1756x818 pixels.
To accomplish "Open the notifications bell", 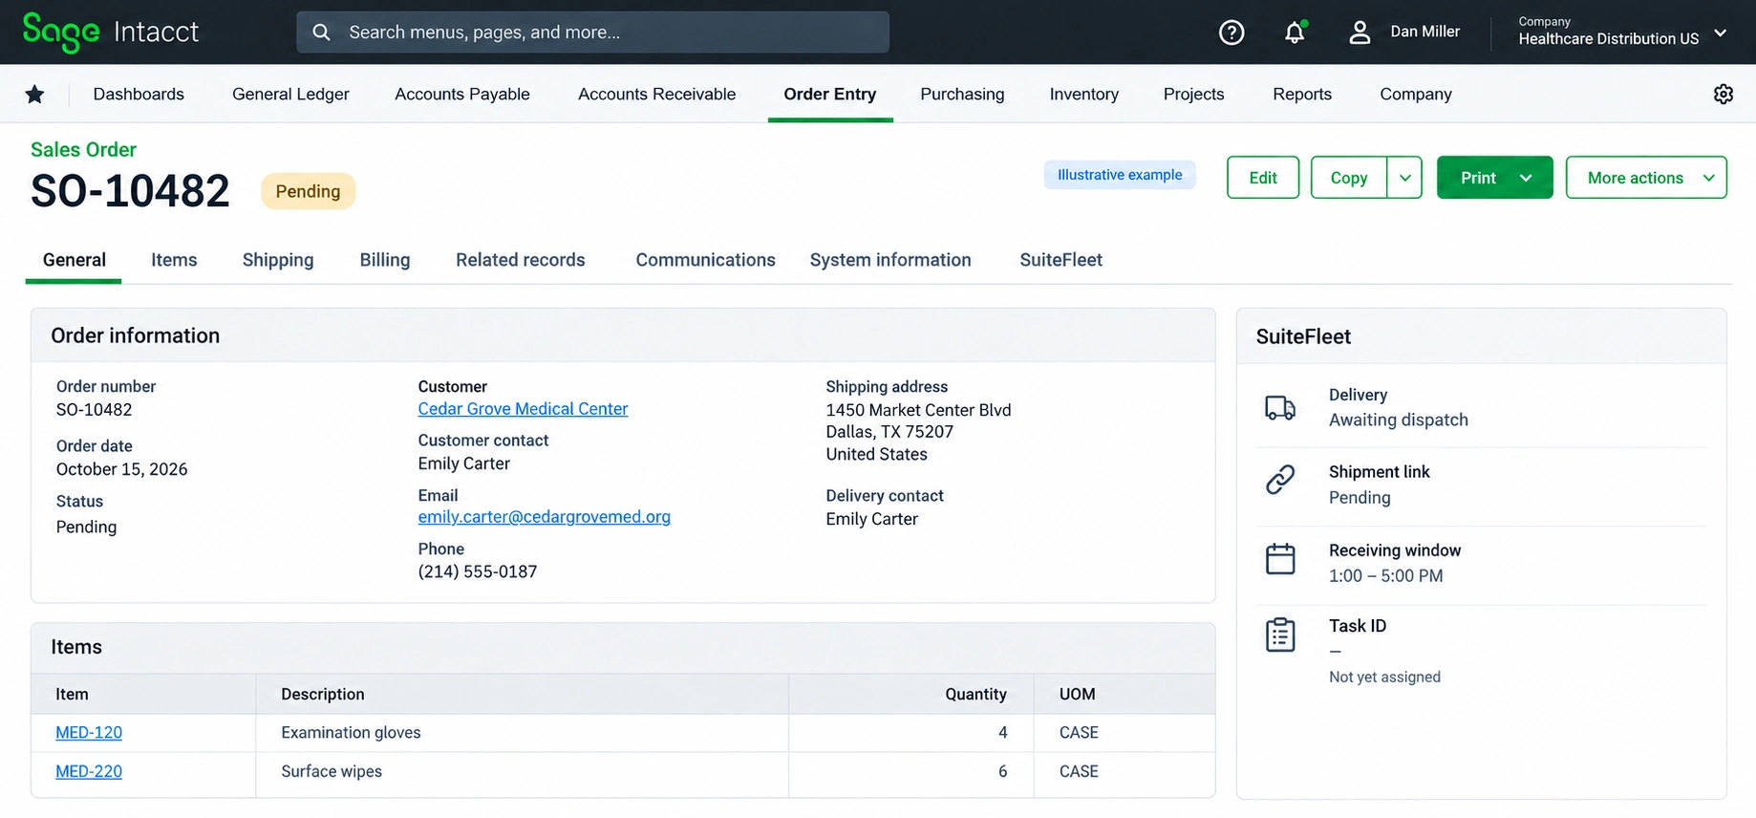I will pyautogui.click(x=1295, y=32).
